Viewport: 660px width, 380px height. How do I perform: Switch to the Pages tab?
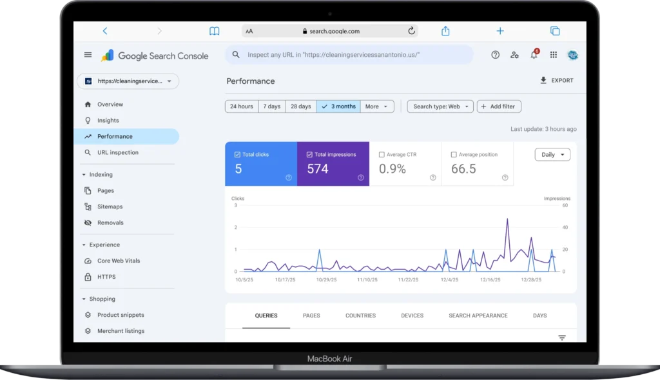pyautogui.click(x=311, y=315)
